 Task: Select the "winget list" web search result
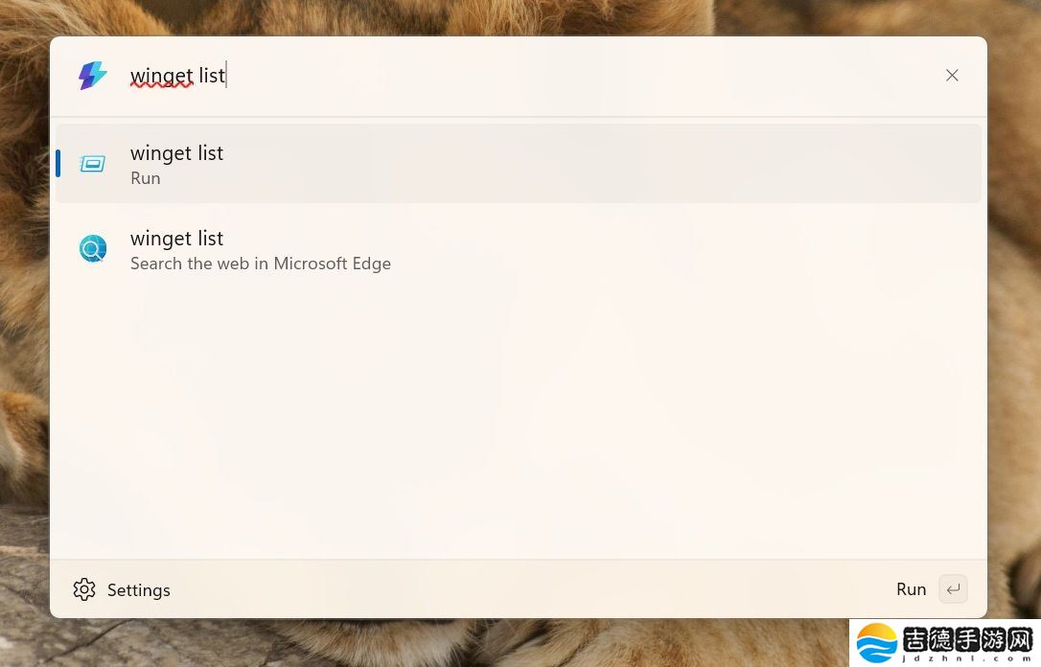click(x=518, y=249)
